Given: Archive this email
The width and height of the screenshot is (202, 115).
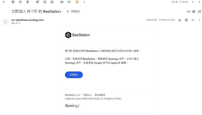Looking at the screenshot, I should 13,2.
